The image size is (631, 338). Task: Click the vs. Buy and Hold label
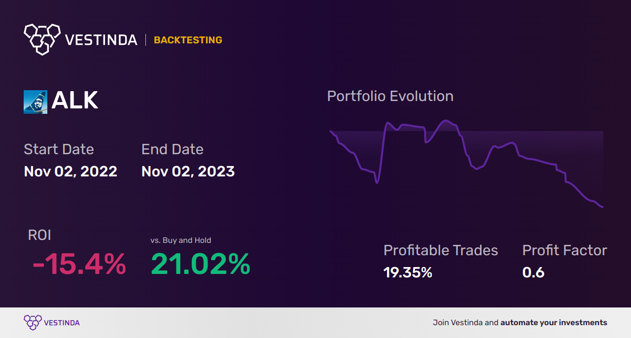(180, 240)
